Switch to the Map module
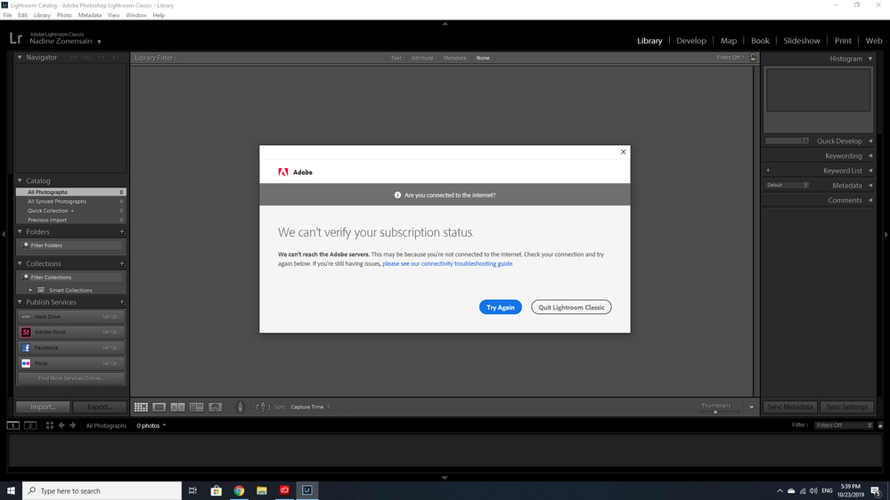The height and width of the screenshot is (500, 890). point(728,41)
